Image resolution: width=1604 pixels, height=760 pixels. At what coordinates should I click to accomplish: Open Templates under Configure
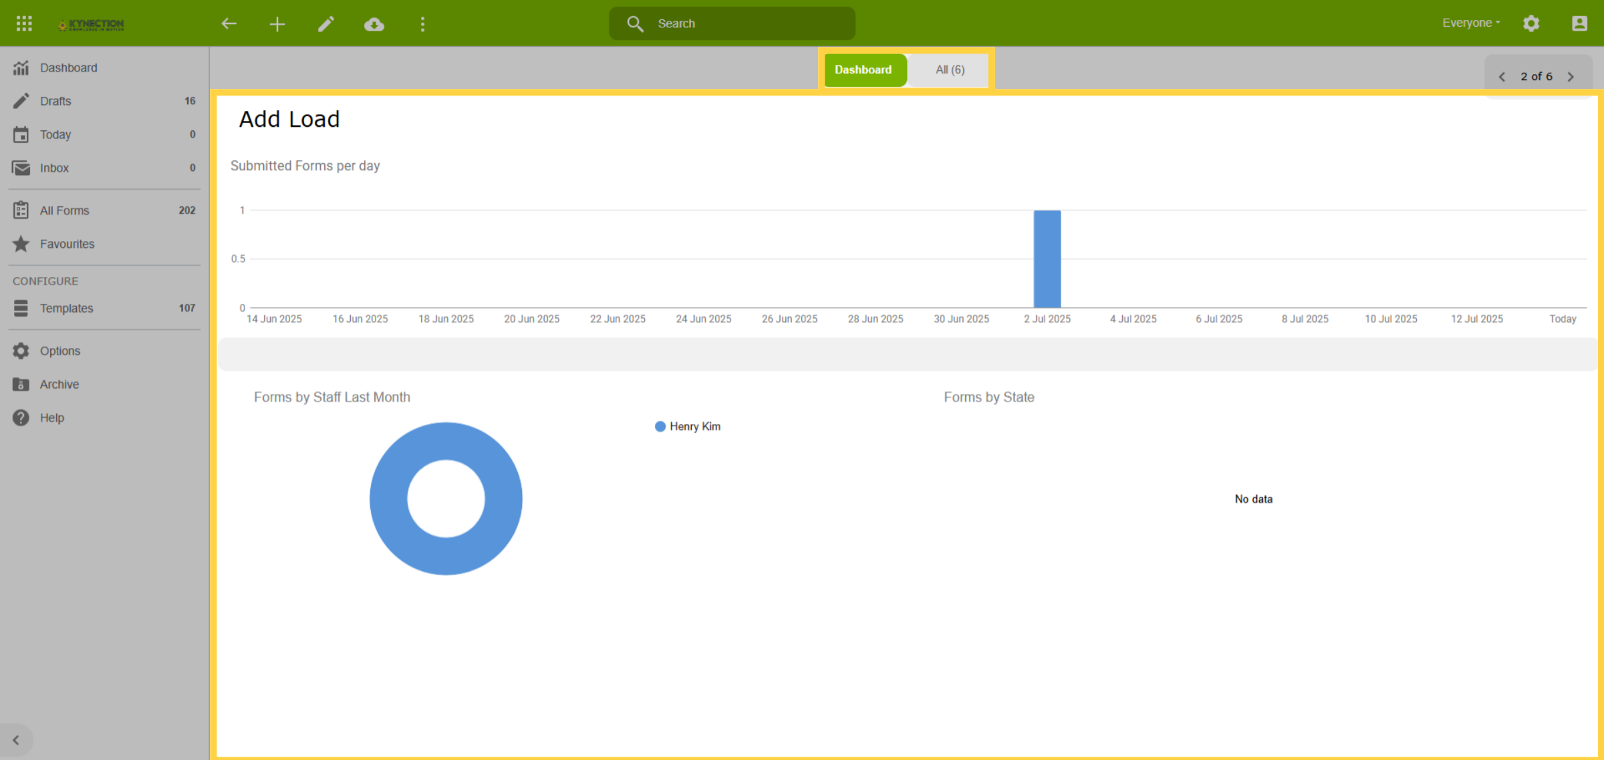click(104, 308)
